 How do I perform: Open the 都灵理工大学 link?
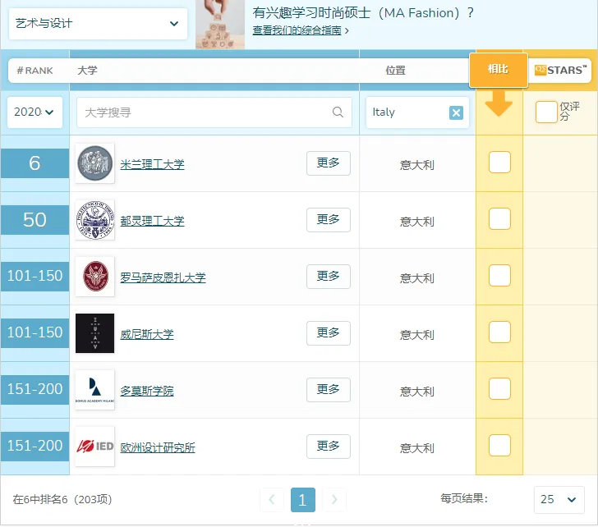pos(152,221)
